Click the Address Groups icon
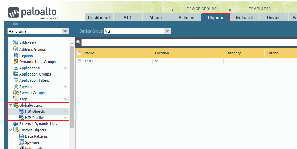This screenshot has width=297, height=149. [x=16, y=49]
